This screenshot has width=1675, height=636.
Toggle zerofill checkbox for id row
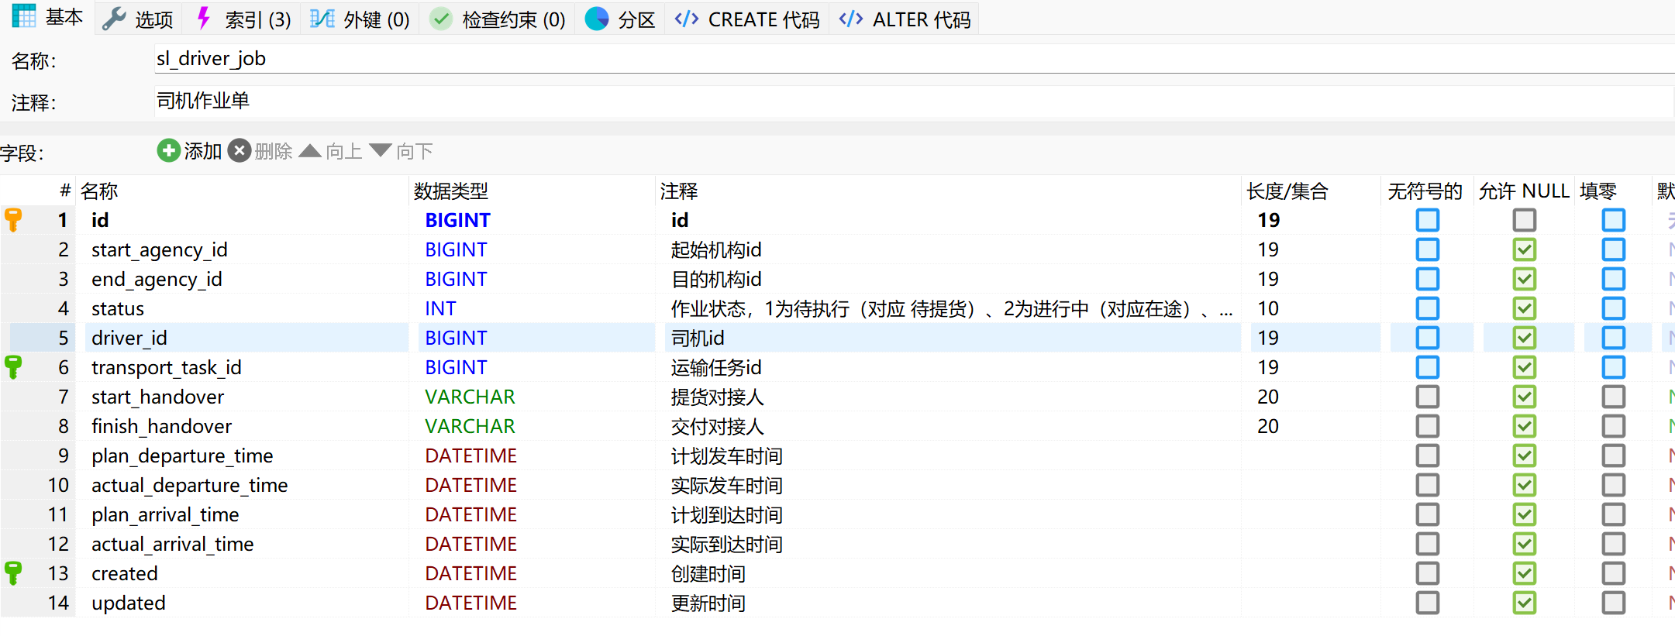1613,220
